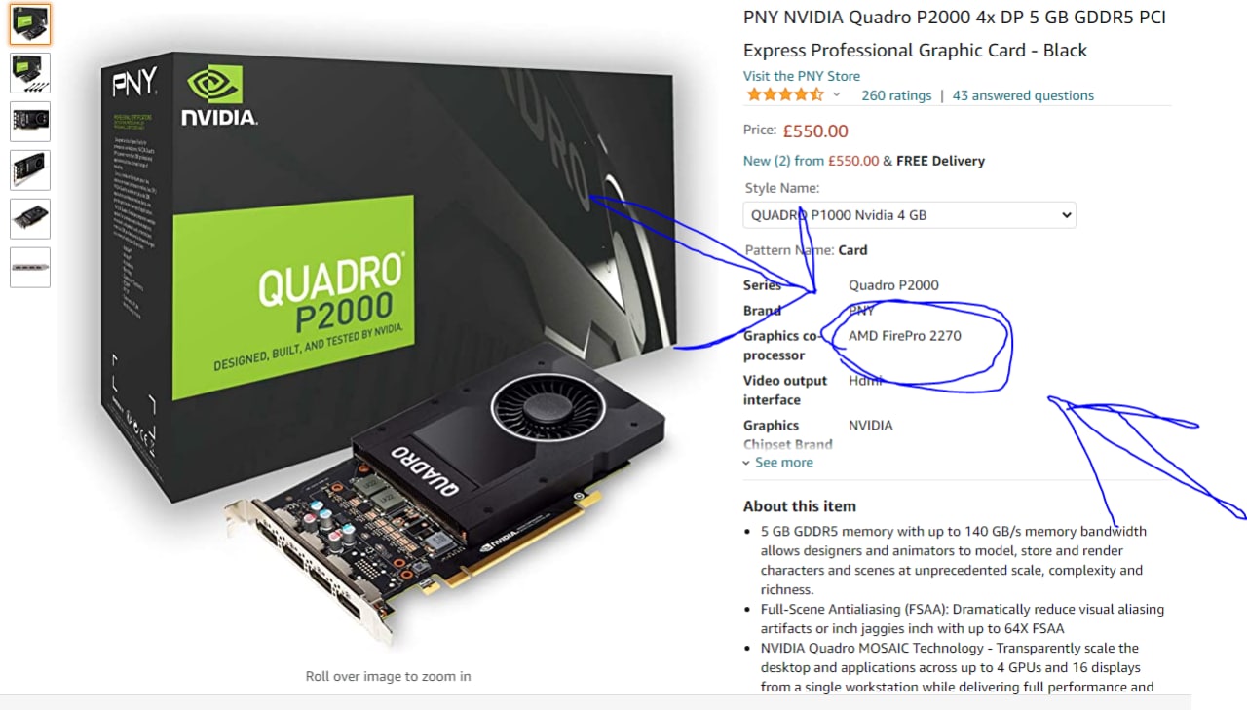1247x710 pixels.
Task: Select the fourth thumbnail showing upright card
Action: click(30, 170)
